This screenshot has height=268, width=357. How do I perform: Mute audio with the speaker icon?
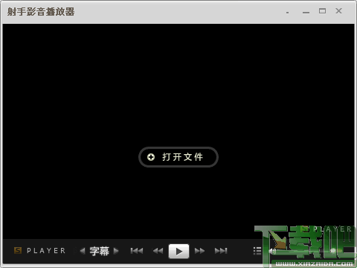[273, 251]
